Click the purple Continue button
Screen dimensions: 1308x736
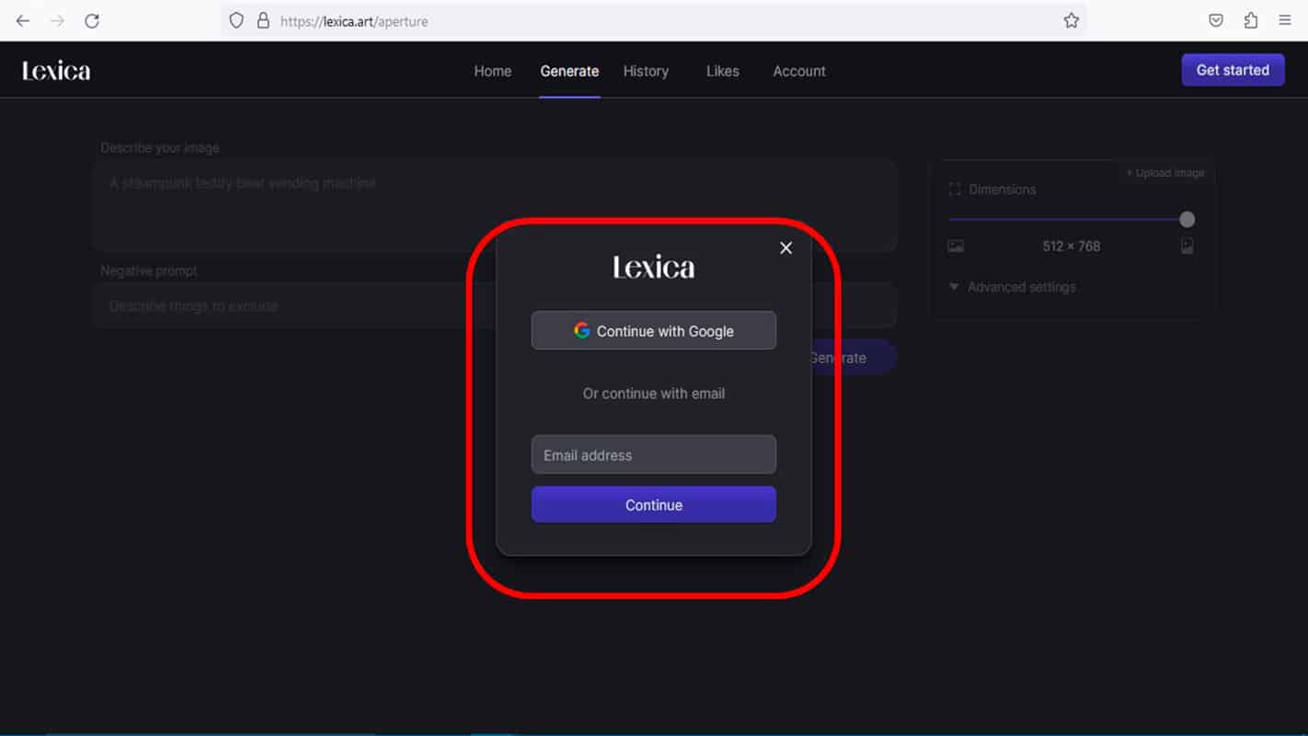pos(654,504)
